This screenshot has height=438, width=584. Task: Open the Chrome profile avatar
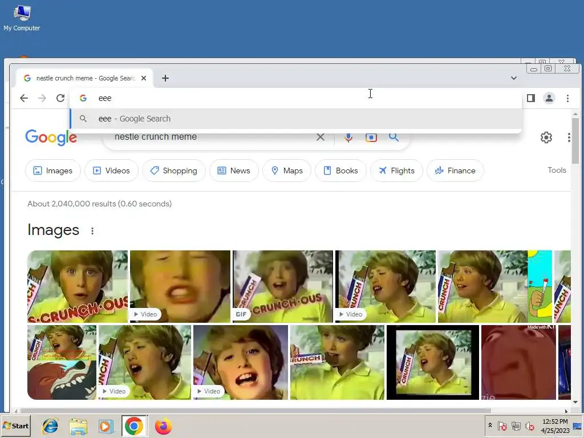pos(549,98)
